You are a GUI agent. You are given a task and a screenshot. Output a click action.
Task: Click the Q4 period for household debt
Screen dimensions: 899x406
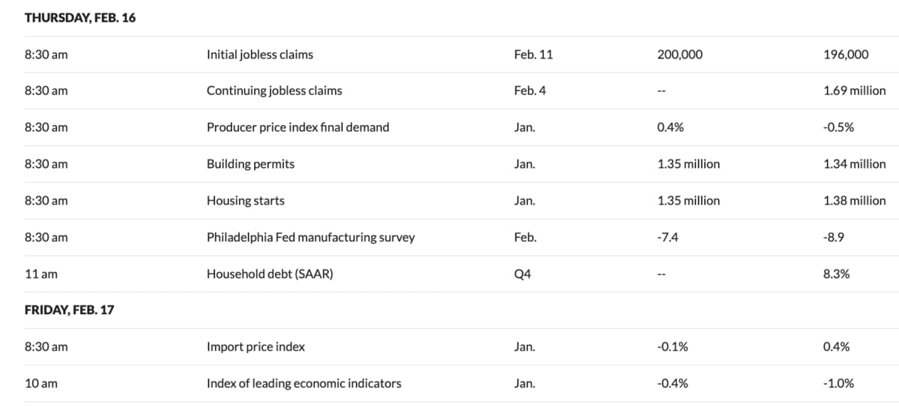(x=522, y=274)
